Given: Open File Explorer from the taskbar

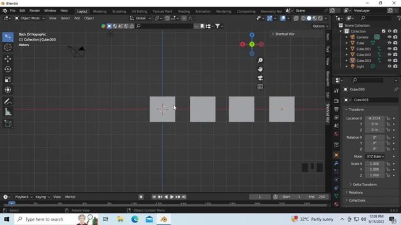Looking at the screenshot, I should pos(120,219).
